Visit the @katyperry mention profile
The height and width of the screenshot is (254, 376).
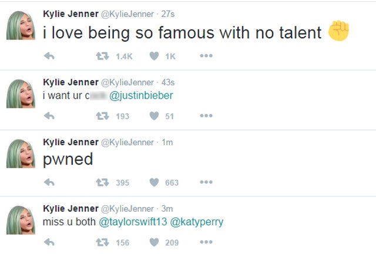pyautogui.click(x=197, y=222)
